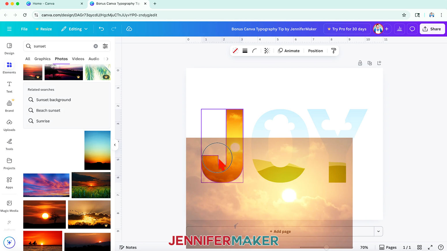The height and width of the screenshot is (251, 447).
Task: Click the Resize button
Action: [44, 29]
